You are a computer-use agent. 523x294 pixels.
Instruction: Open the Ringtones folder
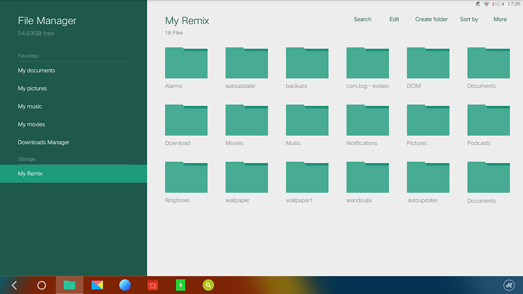tap(186, 177)
